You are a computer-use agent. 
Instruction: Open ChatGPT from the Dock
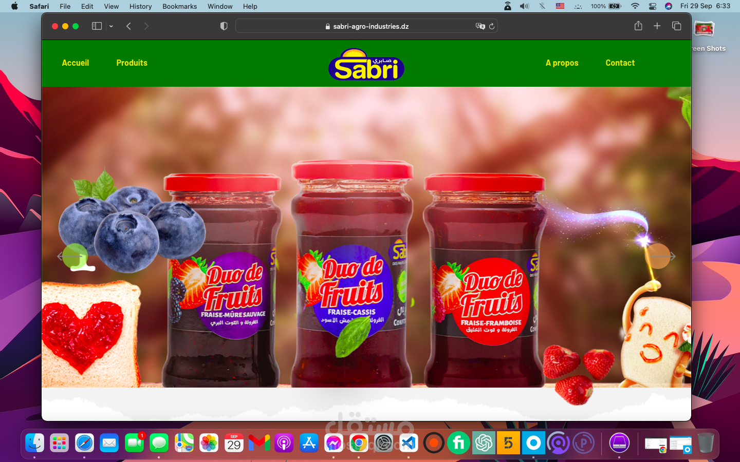tap(484, 442)
